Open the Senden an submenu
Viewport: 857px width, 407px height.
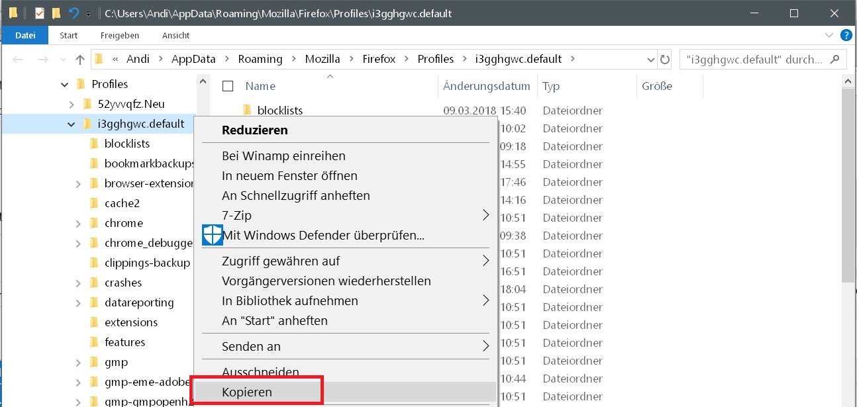click(345, 346)
